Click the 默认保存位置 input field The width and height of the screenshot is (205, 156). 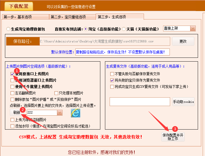click(122, 52)
